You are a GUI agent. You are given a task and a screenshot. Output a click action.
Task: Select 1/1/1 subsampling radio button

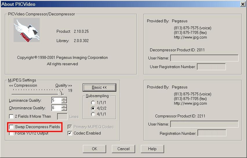[93, 103]
